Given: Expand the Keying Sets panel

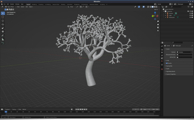Looking at the screenshot, I should point(179,66).
